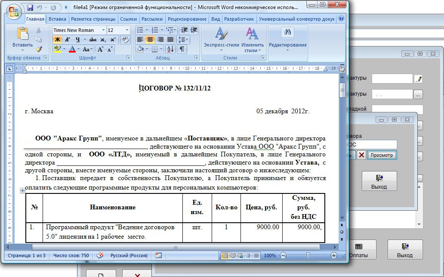Click the Office button in Word
This screenshot has width=444, height=277.
13,9
